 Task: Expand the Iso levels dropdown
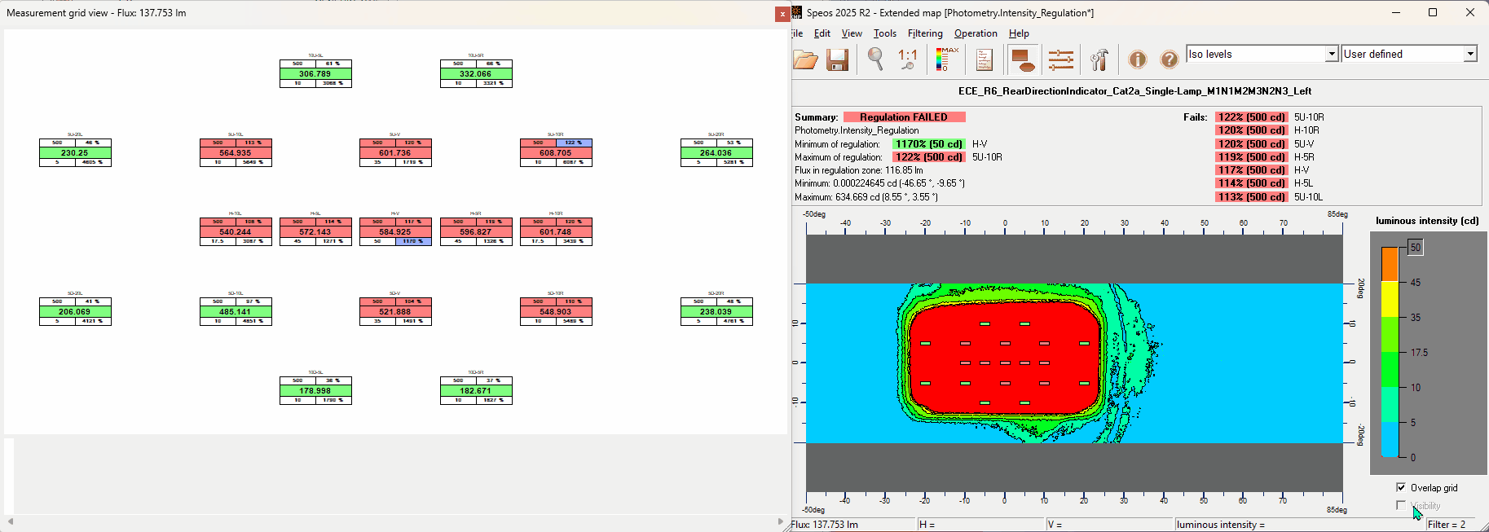1332,54
